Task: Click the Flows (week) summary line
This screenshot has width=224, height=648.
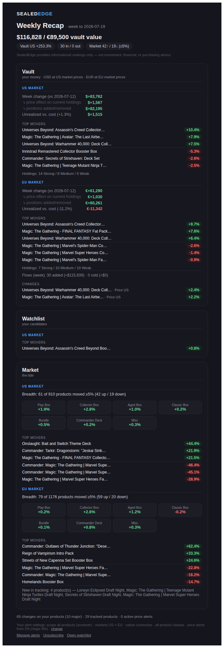Action: click(65, 275)
